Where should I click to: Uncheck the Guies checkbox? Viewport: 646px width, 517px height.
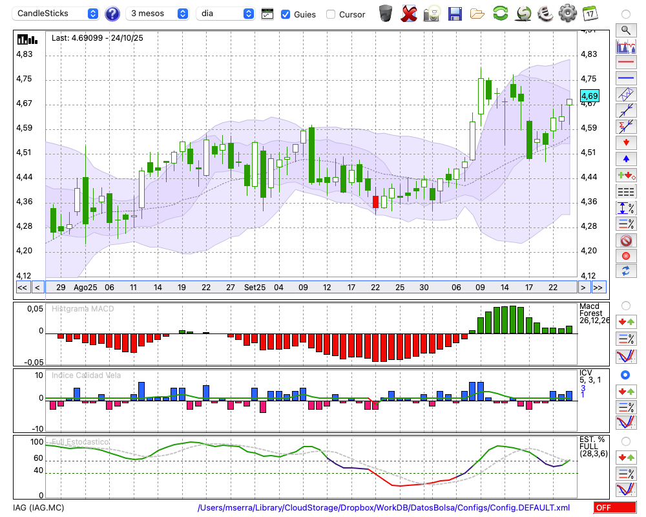click(286, 14)
